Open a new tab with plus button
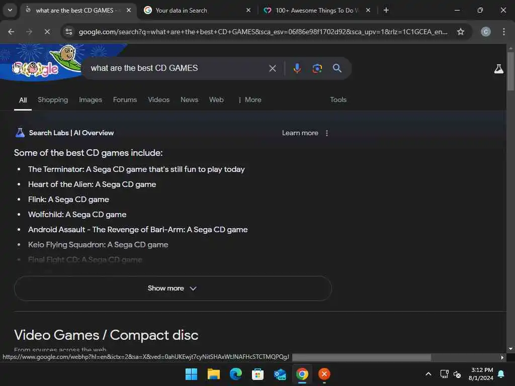Viewport: 515px width, 386px height. tap(386, 10)
